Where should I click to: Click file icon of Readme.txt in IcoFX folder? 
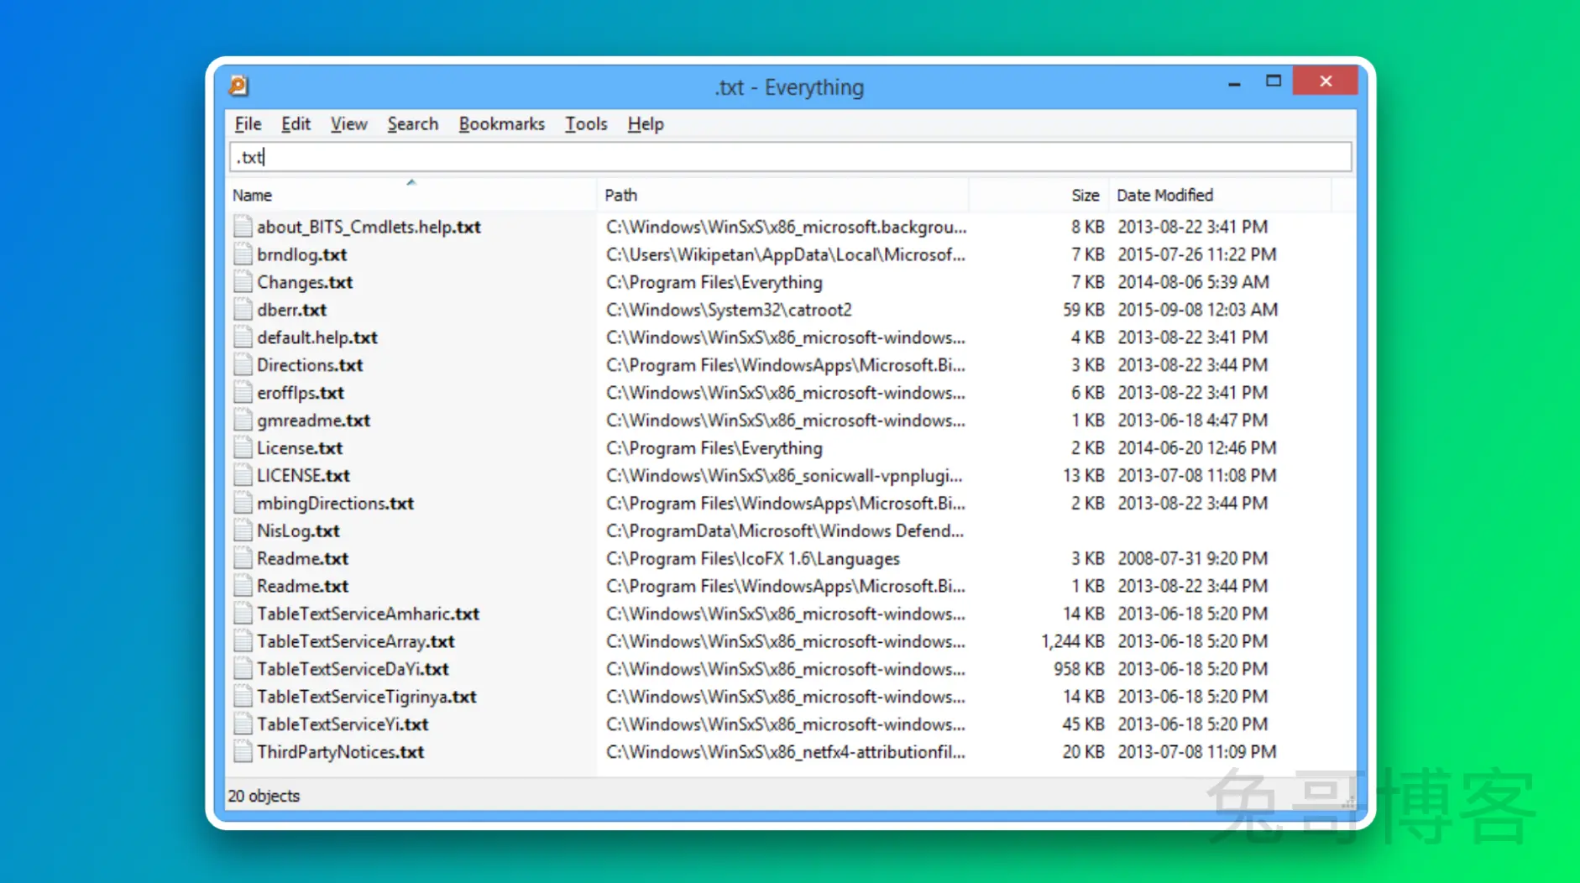(x=243, y=558)
